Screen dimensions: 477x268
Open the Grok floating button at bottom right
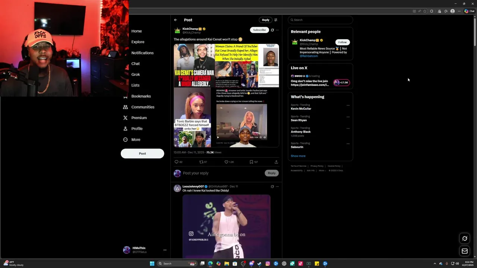[465, 239]
